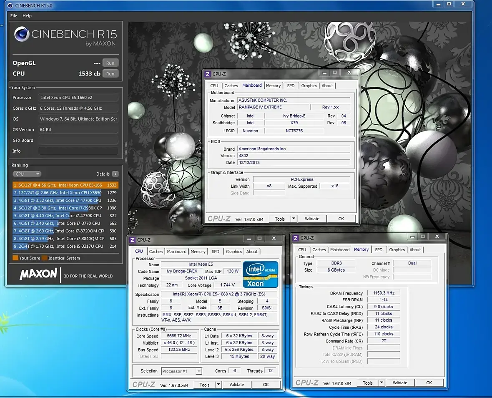The height and width of the screenshot is (398, 492).
Task: Run the OpenGL benchmark
Action: click(110, 63)
